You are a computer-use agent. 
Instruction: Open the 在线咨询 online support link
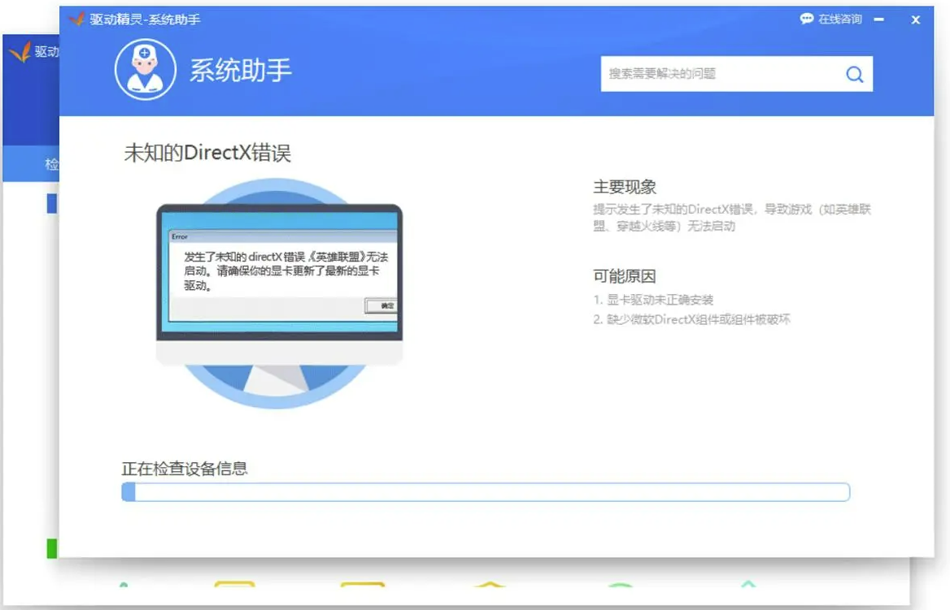(839, 19)
